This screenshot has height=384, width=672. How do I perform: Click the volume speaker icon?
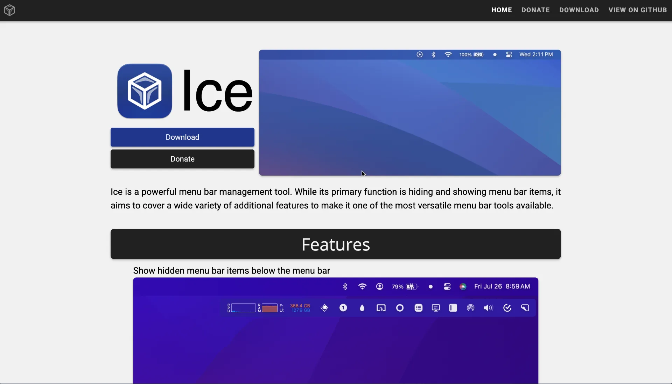coord(488,308)
